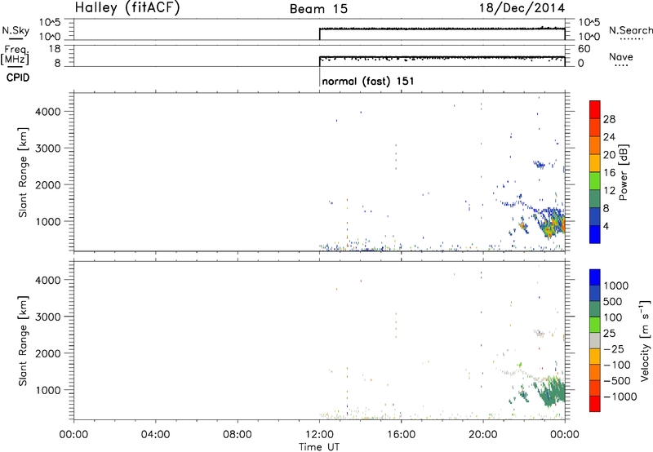Screen dimensions: 653x452
Task: Click the "04:00" time axis label
Action: (x=155, y=435)
